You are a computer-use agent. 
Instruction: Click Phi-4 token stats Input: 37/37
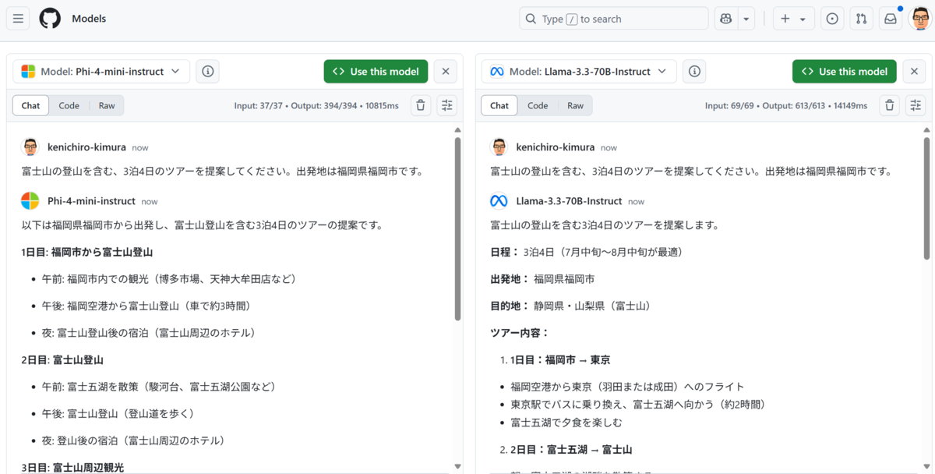pyautogui.click(x=259, y=106)
